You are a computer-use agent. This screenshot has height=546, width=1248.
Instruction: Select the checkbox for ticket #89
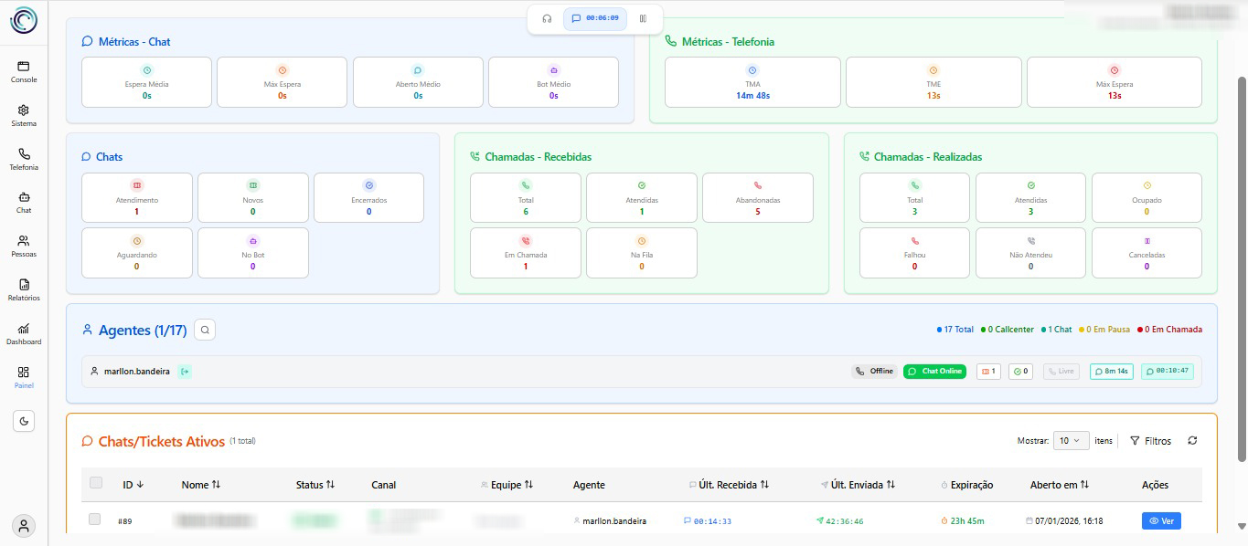coord(94,520)
